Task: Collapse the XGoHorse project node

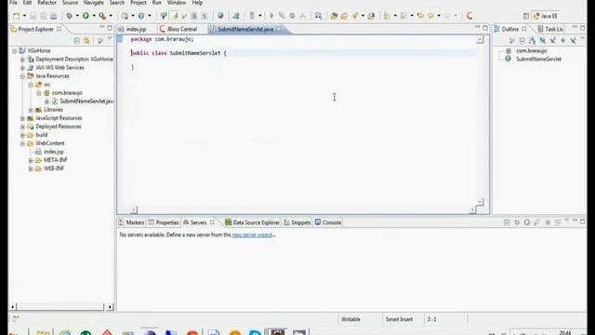Action: point(14,51)
